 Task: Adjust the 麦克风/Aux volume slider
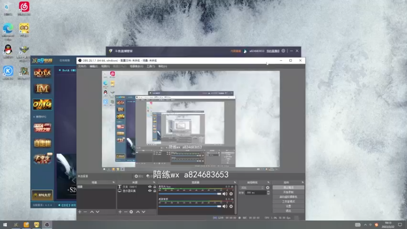[190, 194]
